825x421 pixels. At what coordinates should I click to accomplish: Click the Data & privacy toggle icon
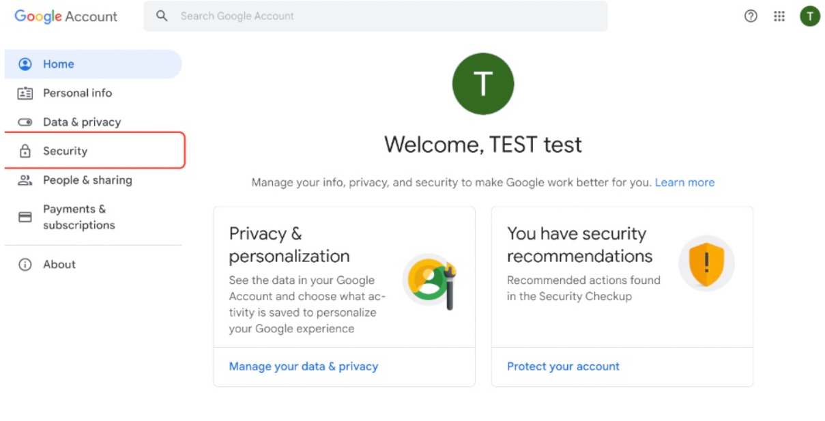click(x=25, y=122)
